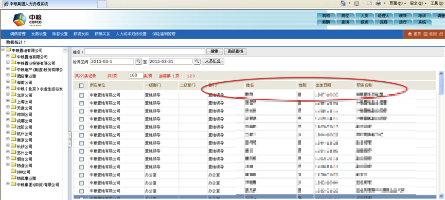Click the panel splitter collapse handle
Image resolution: width=445 pixels, height=200 pixels.
pyautogui.click(x=70, y=139)
